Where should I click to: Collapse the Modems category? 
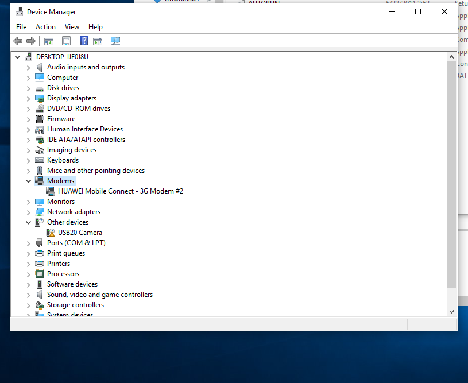(x=28, y=181)
